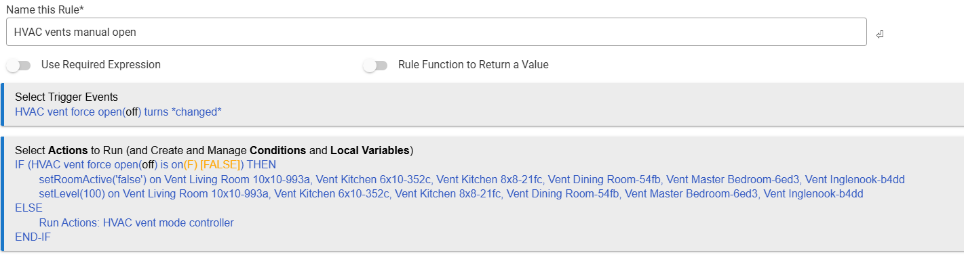
Task: Expand Select Actions to Run section header
Action: (214, 150)
